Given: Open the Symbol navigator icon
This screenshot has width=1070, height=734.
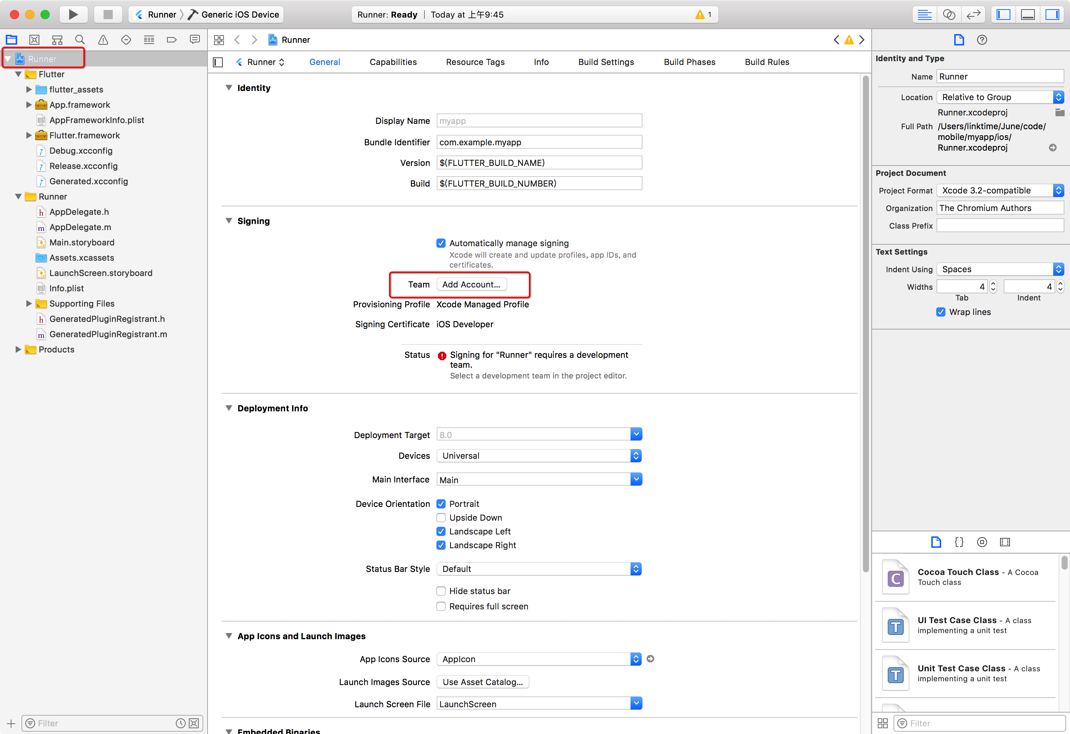Looking at the screenshot, I should coord(57,40).
